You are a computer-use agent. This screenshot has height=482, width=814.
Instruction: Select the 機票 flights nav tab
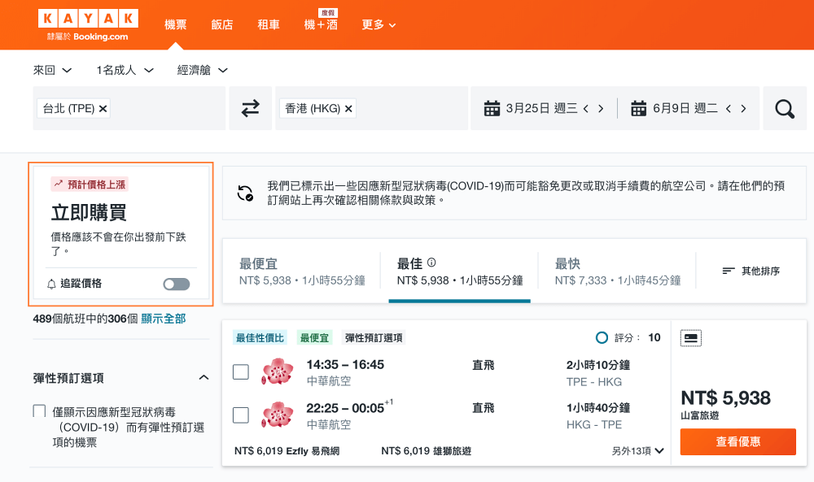(176, 25)
